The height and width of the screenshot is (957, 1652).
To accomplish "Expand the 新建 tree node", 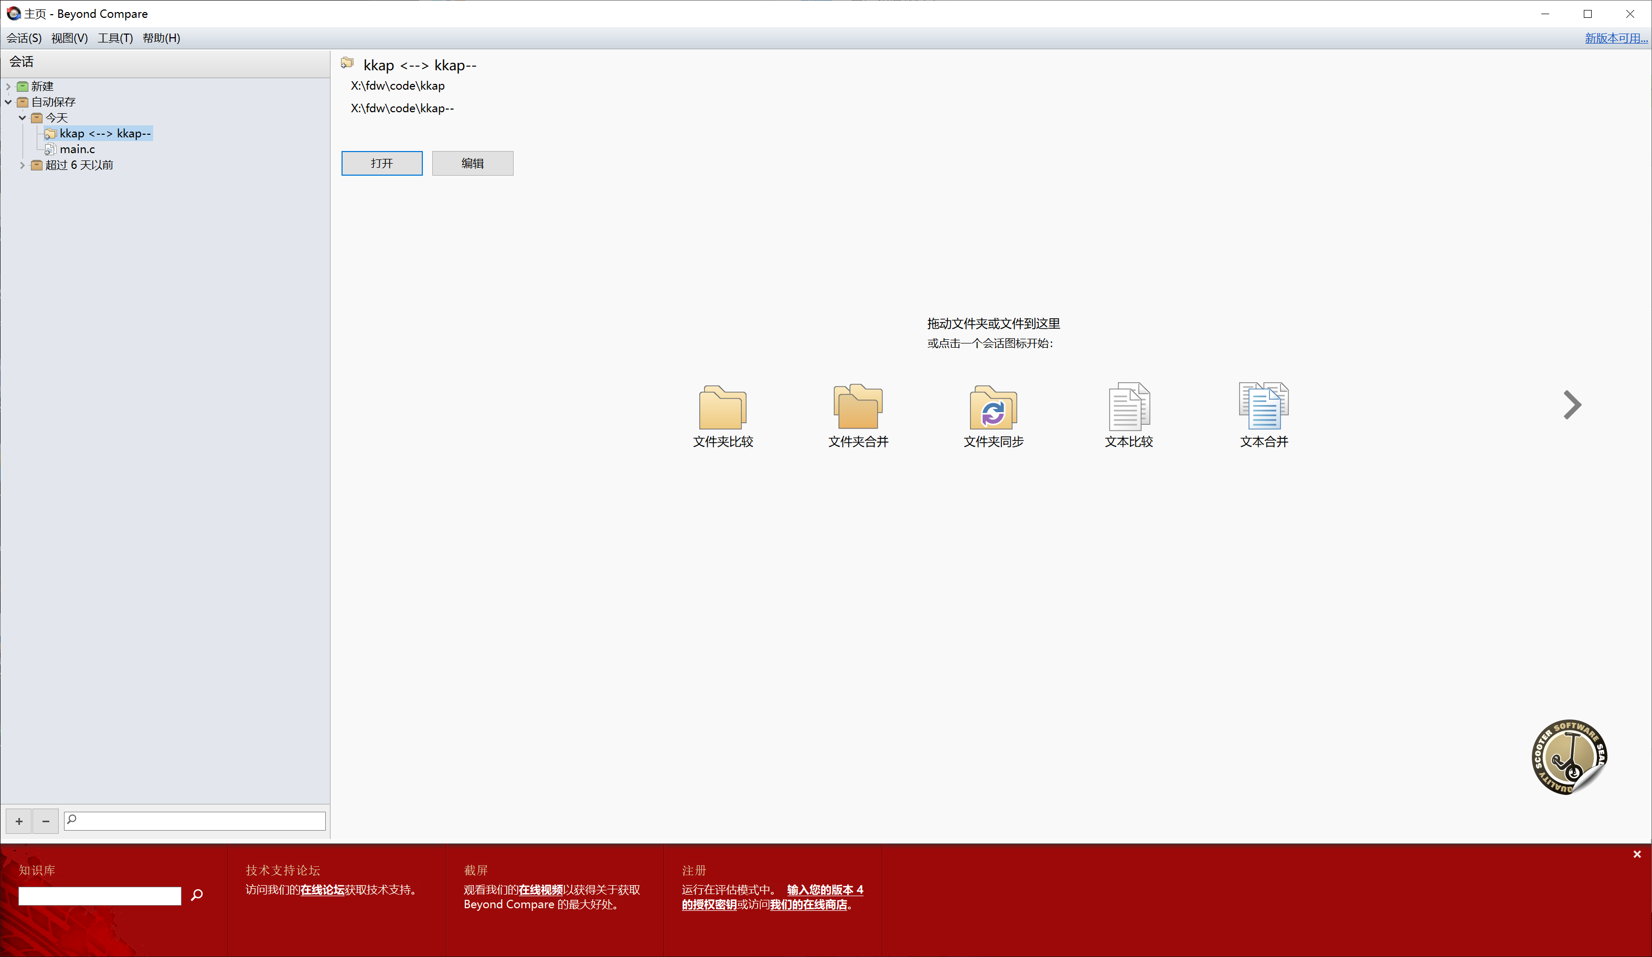I will click(8, 87).
